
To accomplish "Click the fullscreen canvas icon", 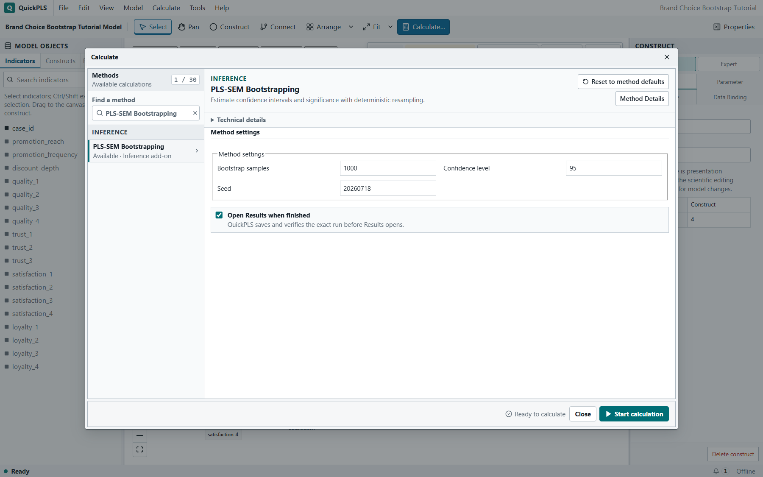I will 140,449.
